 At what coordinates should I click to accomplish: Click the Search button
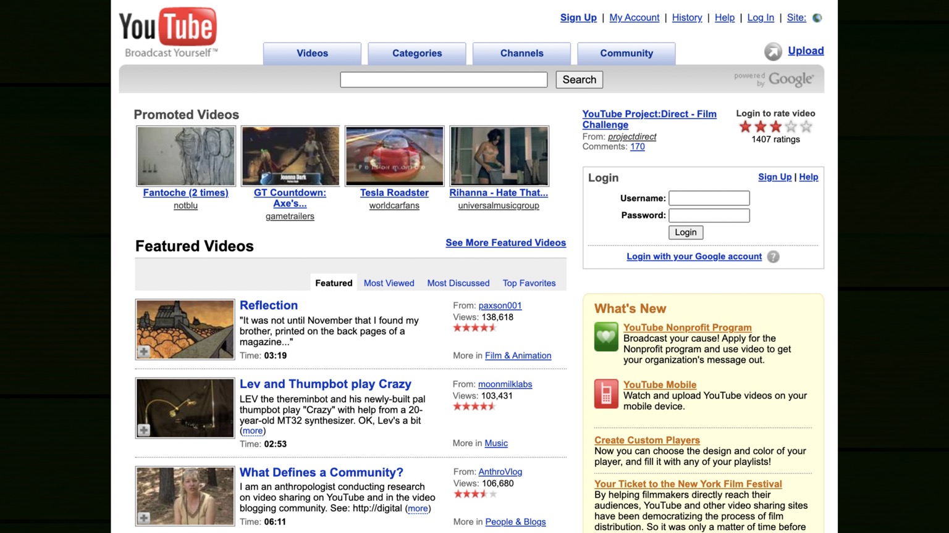580,80
